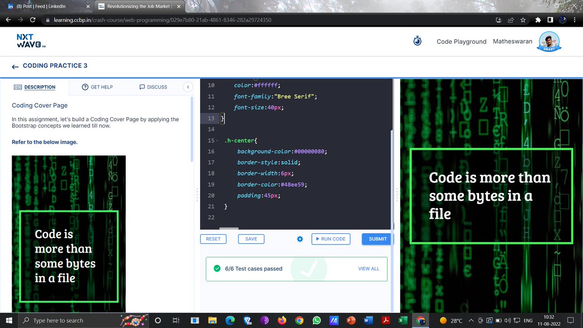Open editor settings gear icon
The width and height of the screenshot is (583, 328).
click(x=300, y=239)
